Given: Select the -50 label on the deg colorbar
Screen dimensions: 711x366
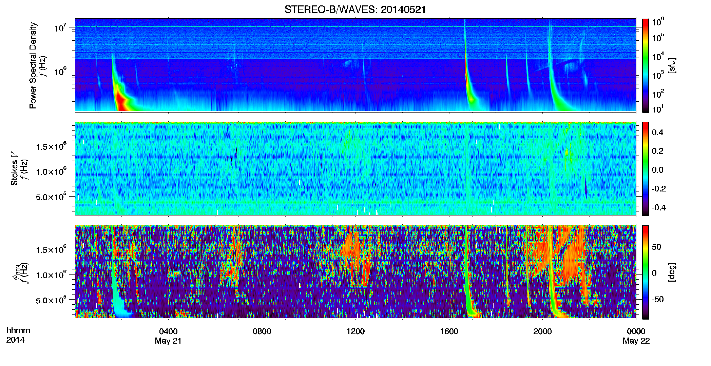Looking at the screenshot, I should (x=658, y=300).
